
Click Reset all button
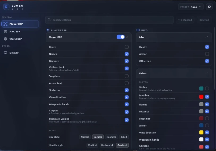coord(204,20)
